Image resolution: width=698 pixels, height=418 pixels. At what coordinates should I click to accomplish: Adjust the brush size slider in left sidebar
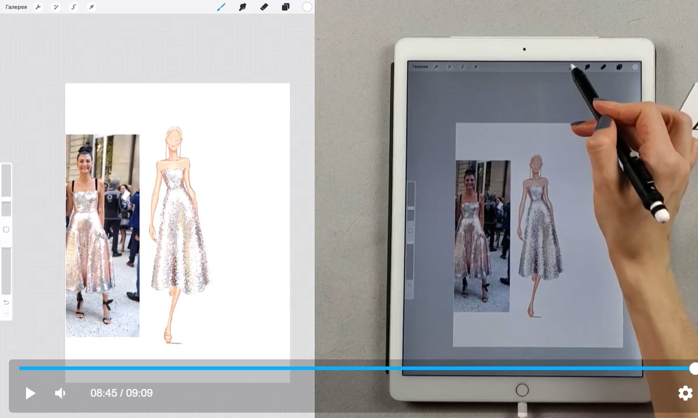point(7,191)
